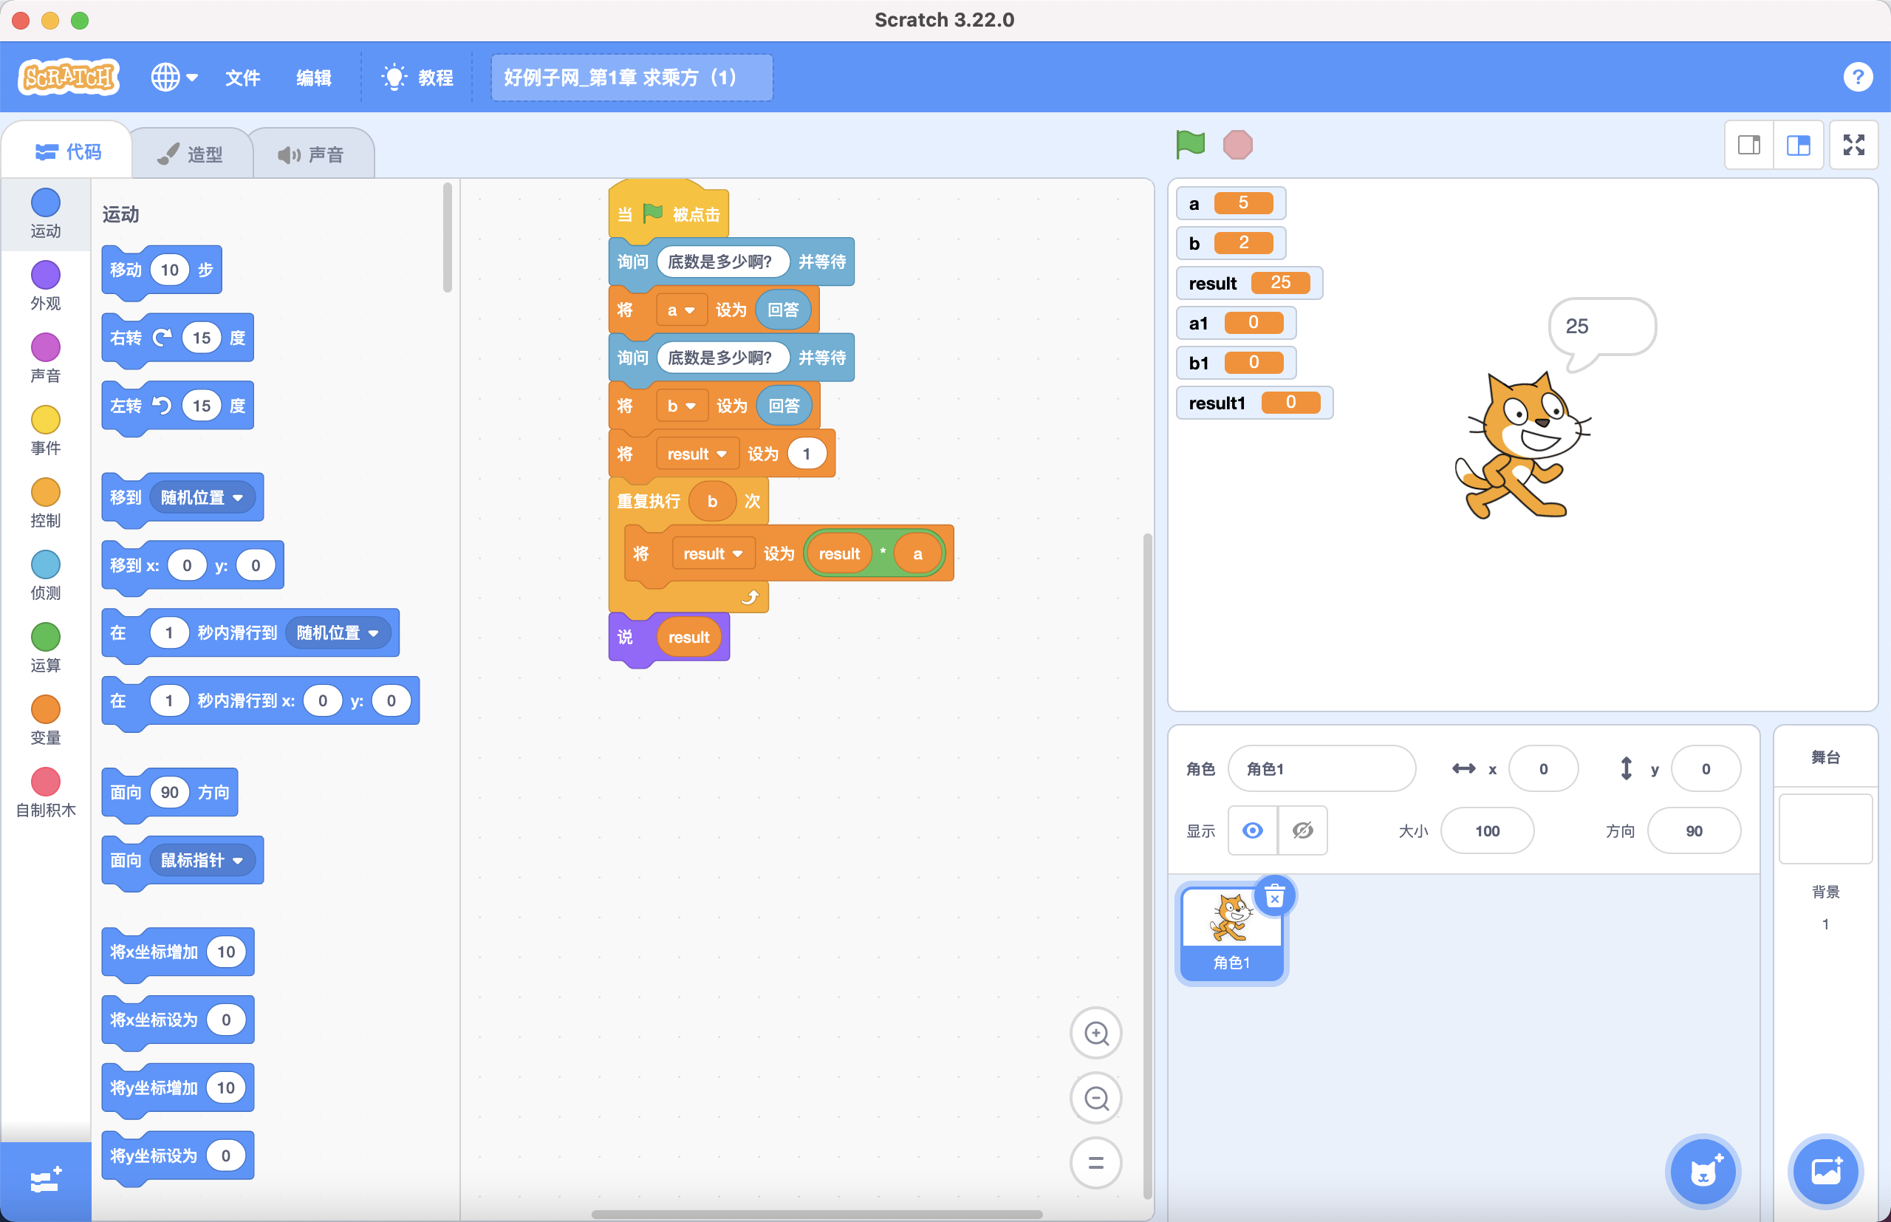Open result dropdown inside repeat loop
This screenshot has height=1222, width=1891.
712,554
